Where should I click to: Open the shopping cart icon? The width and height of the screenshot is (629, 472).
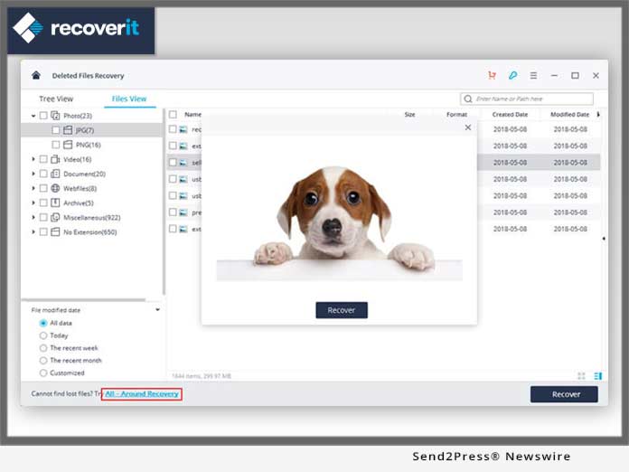click(x=492, y=76)
